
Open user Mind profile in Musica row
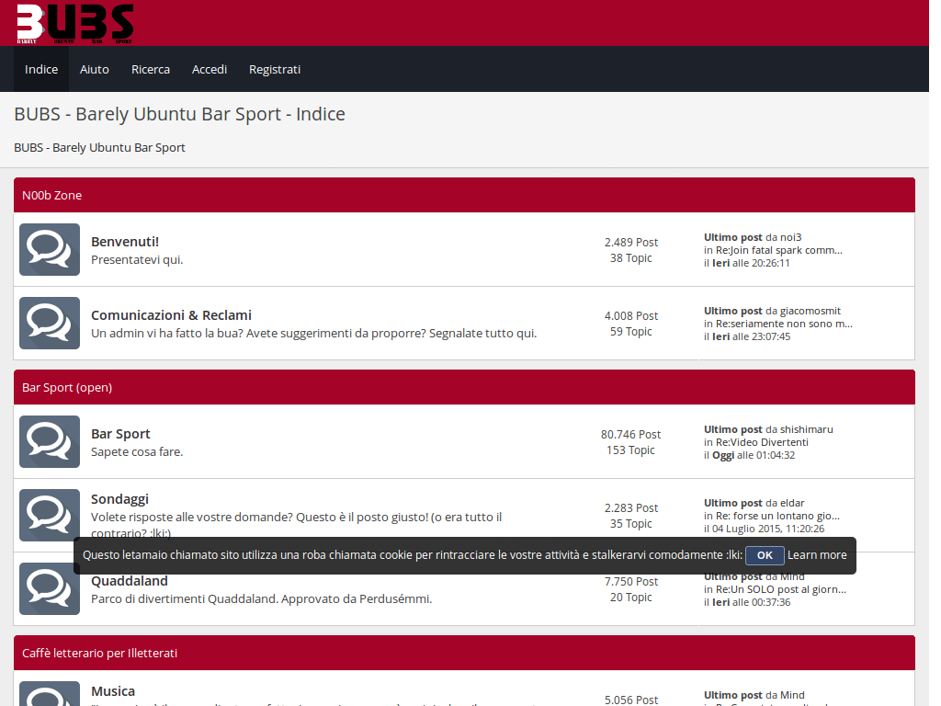click(792, 695)
